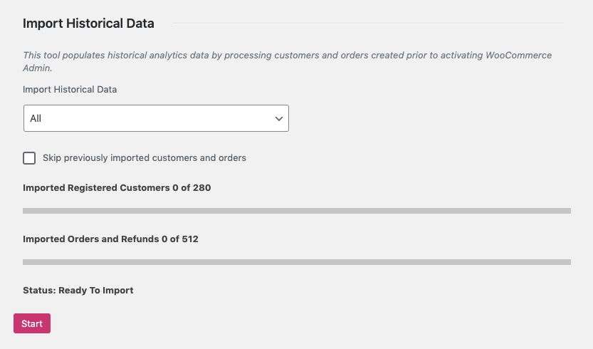This screenshot has width=593, height=349.
Task: Enable the skip previously imported checkbox
Action: [x=29, y=158]
